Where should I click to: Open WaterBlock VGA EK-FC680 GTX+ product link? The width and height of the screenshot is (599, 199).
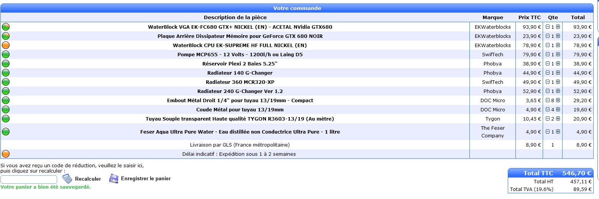[x=240, y=27]
